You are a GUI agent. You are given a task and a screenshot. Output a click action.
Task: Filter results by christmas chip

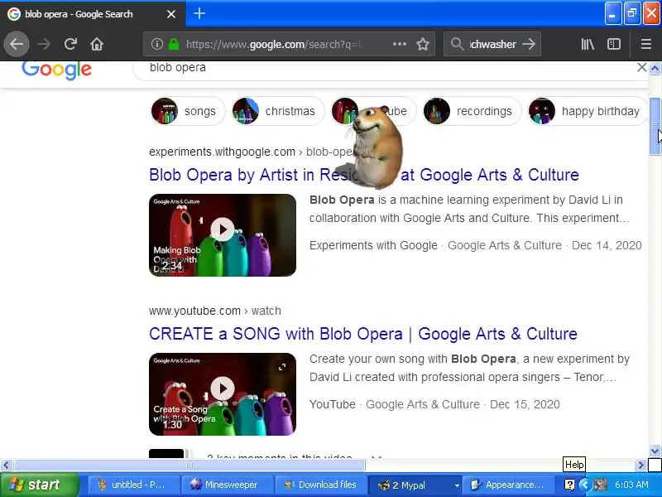[x=278, y=111]
